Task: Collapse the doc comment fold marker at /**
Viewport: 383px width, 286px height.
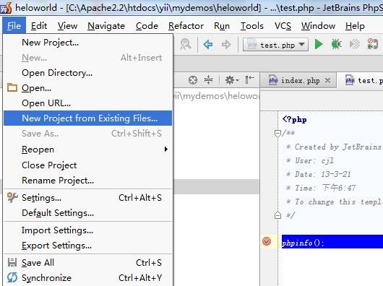Action: coord(277,133)
